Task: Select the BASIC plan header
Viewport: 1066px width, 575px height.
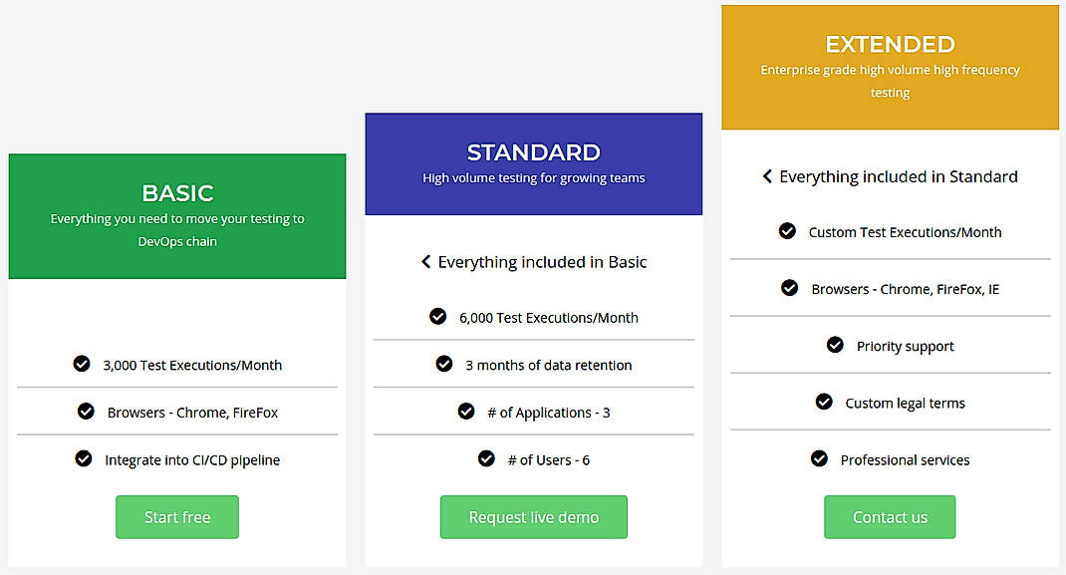Action: click(176, 193)
